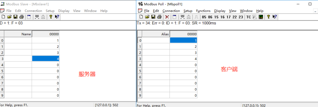Open Edit menu in Modbus Slave
The width and height of the screenshot is (318, 107).
tap(18, 11)
